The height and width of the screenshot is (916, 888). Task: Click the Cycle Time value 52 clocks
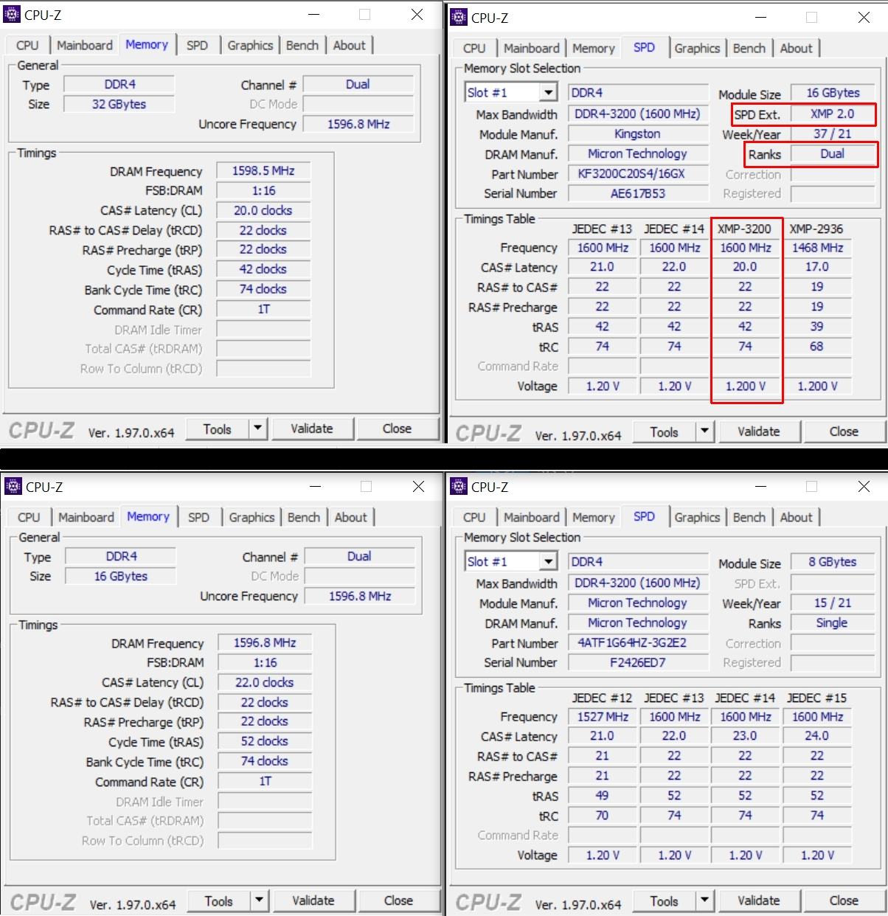(x=265, y=741)
